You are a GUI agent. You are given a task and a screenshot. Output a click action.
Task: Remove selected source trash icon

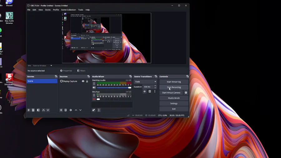[x=66, y=110]
